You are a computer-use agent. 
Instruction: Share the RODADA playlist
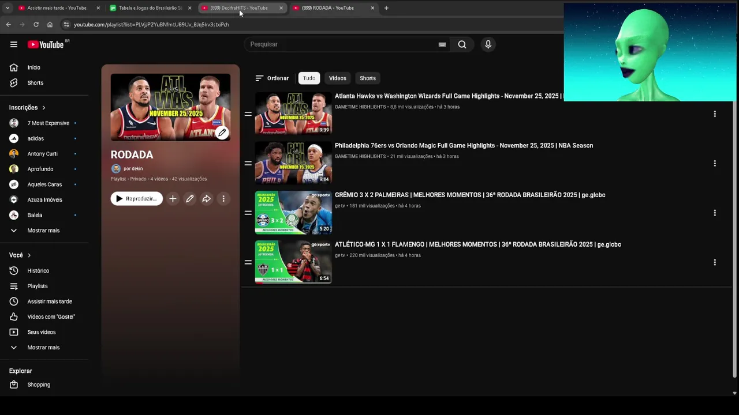pyautogui.click(x=206, y=199)
